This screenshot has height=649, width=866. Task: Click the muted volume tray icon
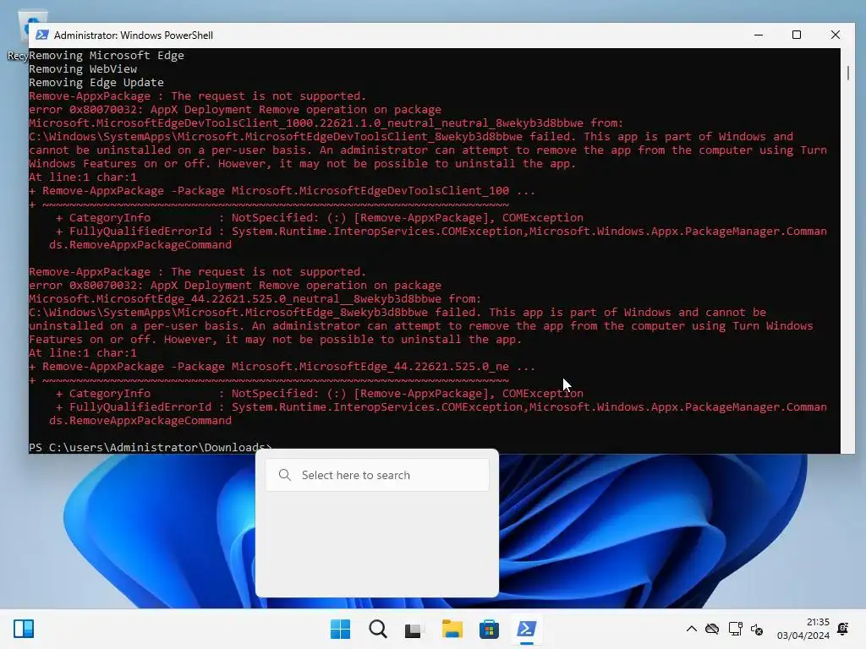757,629
